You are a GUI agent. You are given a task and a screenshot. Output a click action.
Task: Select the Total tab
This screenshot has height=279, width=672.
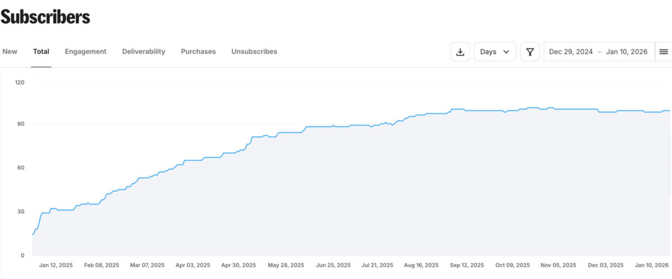41,51
